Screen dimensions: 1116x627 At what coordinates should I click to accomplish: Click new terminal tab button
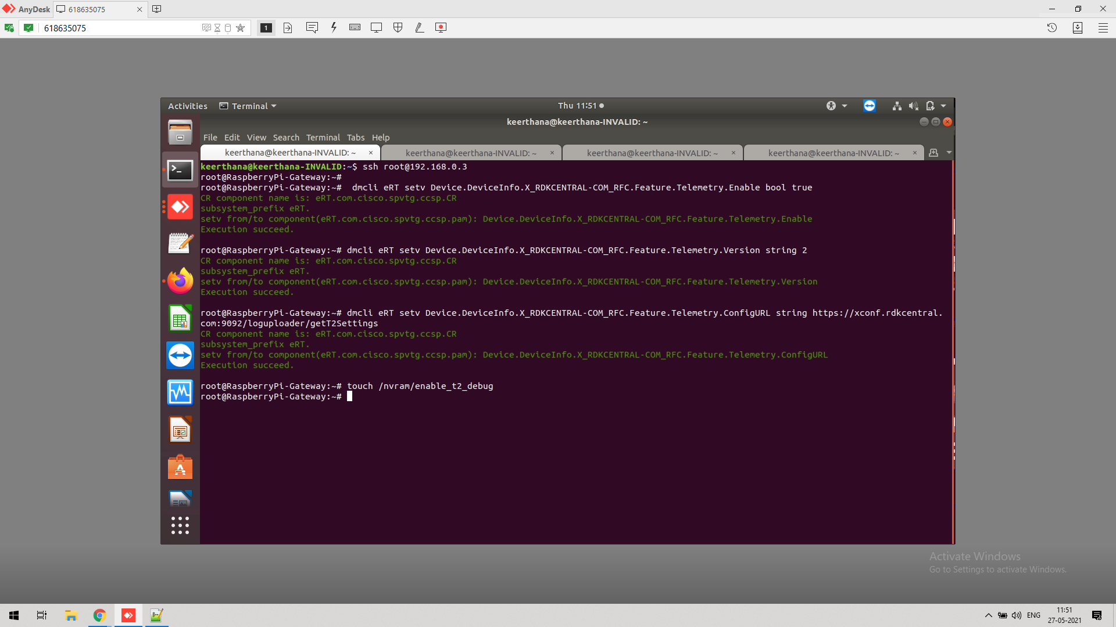pyautogui.click(x=933, y=153)
